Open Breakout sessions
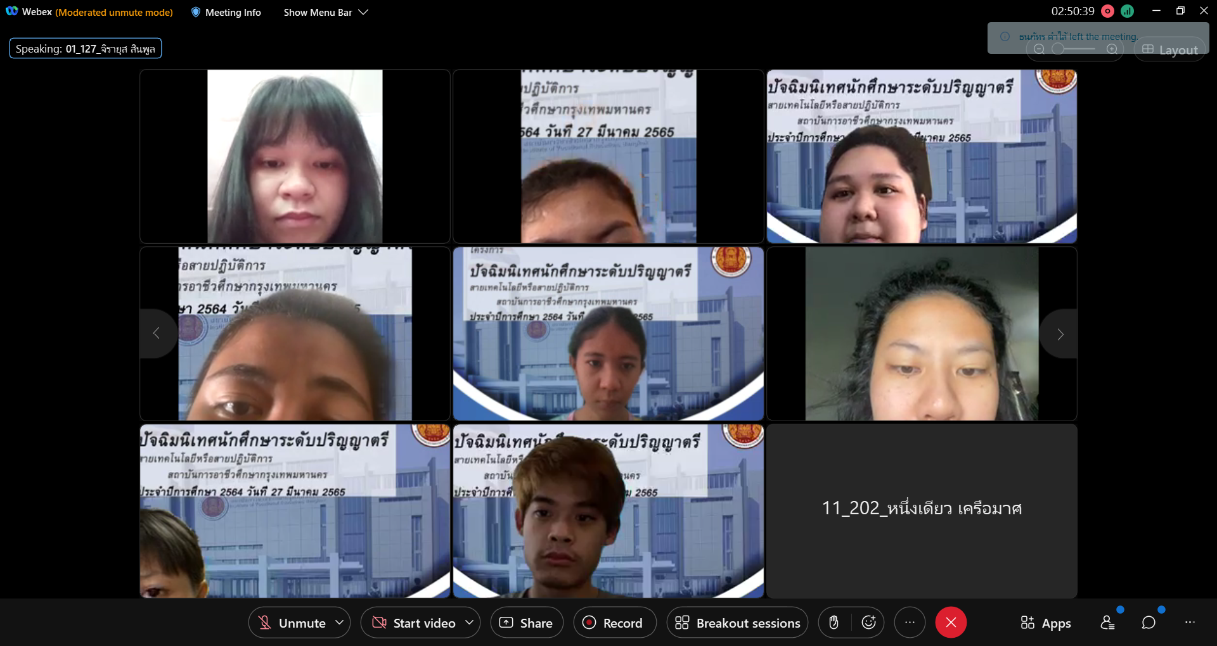 coord(737,623)
